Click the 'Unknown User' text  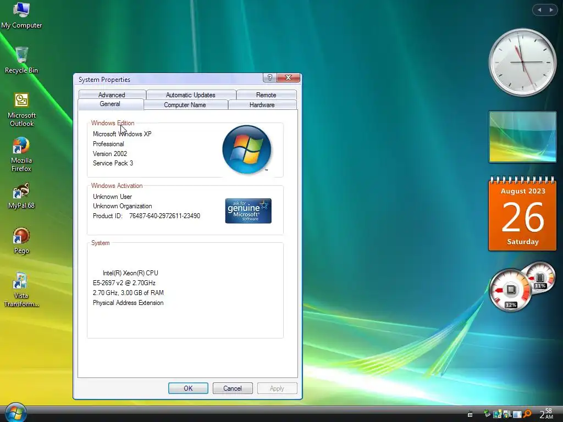point(112,197)
